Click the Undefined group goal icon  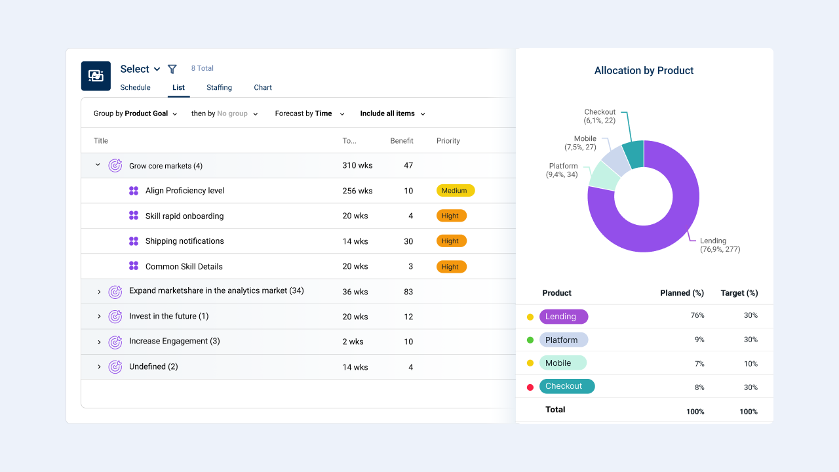point(115,367)
